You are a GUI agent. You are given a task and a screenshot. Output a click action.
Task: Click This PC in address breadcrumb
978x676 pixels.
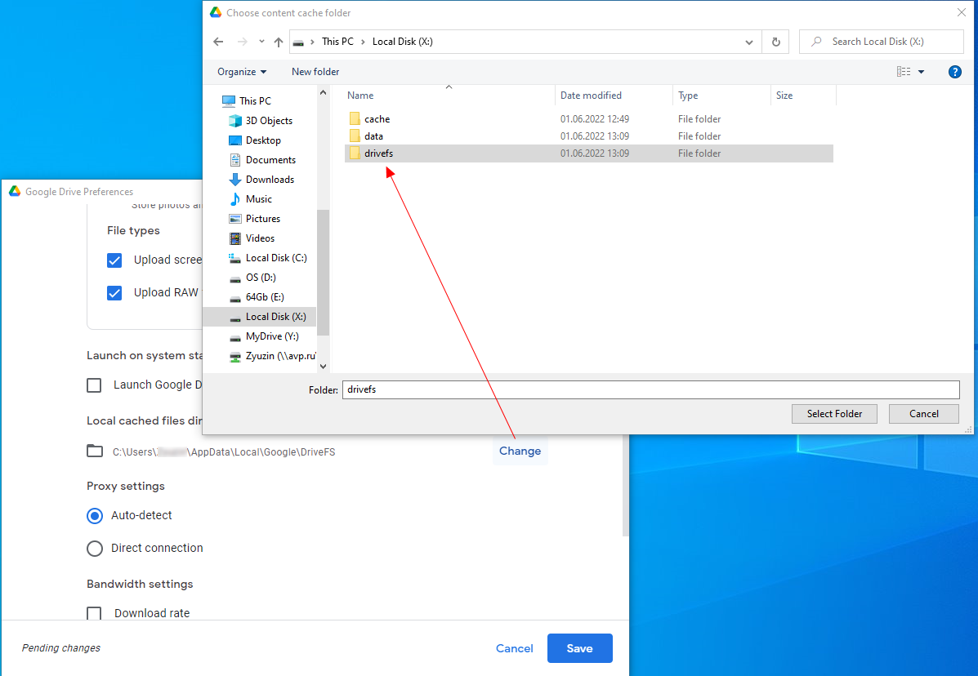(x=337, y=42)
